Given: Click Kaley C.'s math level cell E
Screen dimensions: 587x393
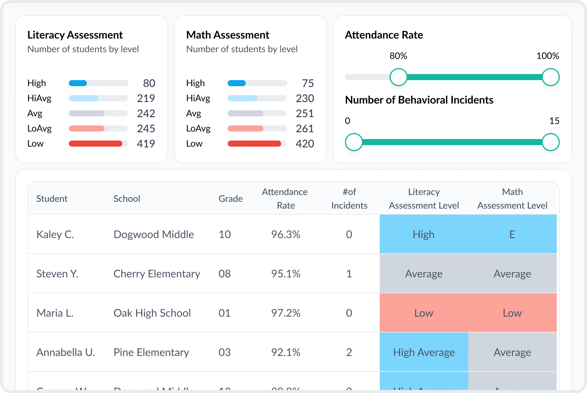Looking at the screenshot, I should [x=512, y=234].
